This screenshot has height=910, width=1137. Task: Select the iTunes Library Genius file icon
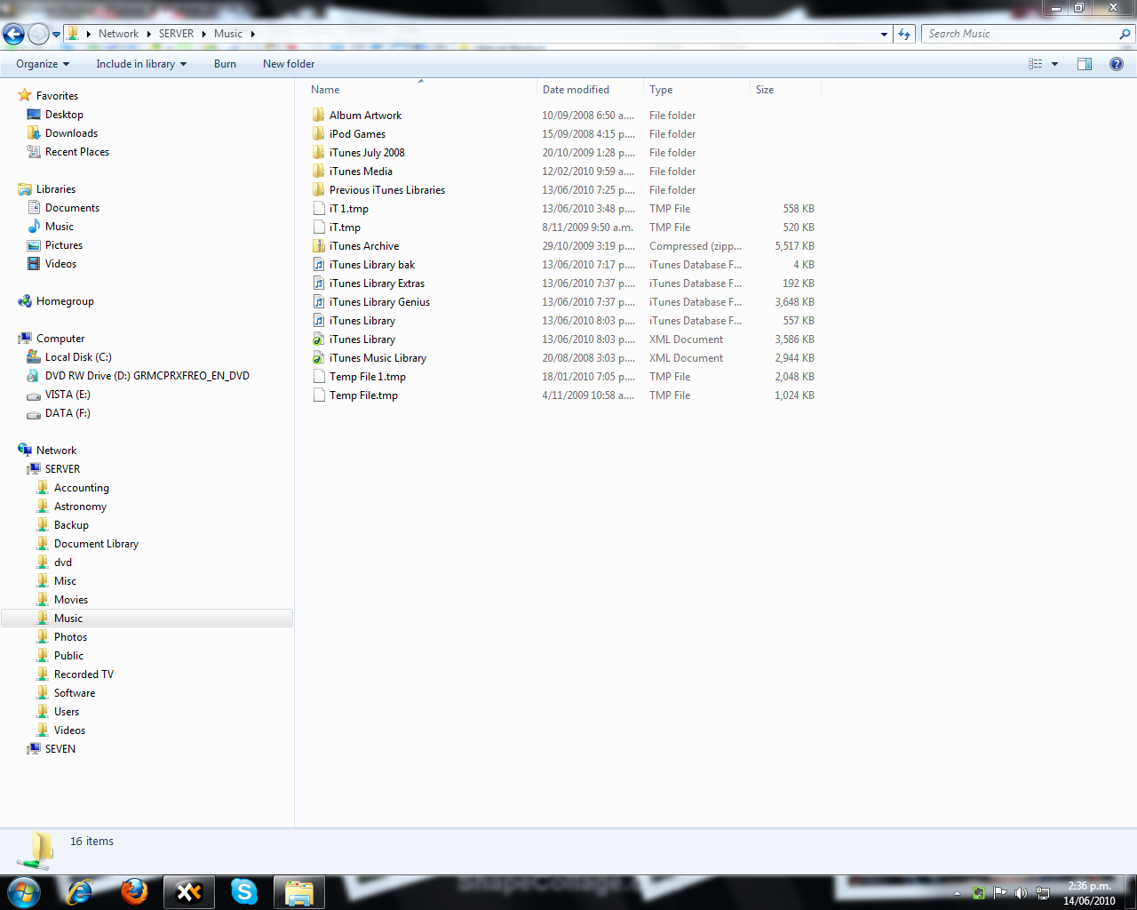click(x=319, y=302)
